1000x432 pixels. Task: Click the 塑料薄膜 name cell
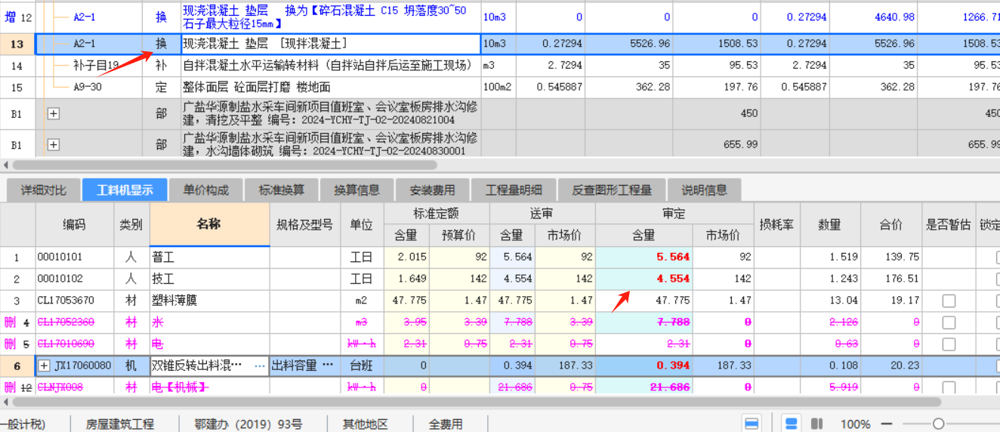(x=209, y=301)
